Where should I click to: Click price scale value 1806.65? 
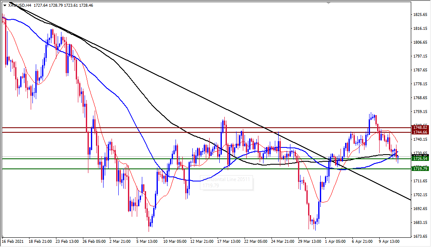pos(420,42)
